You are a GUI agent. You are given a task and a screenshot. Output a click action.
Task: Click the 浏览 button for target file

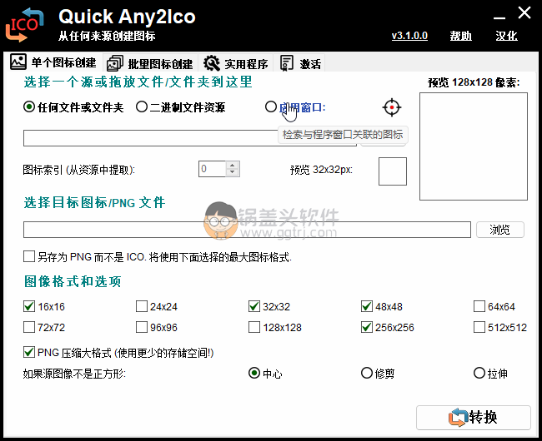point(499,230)
